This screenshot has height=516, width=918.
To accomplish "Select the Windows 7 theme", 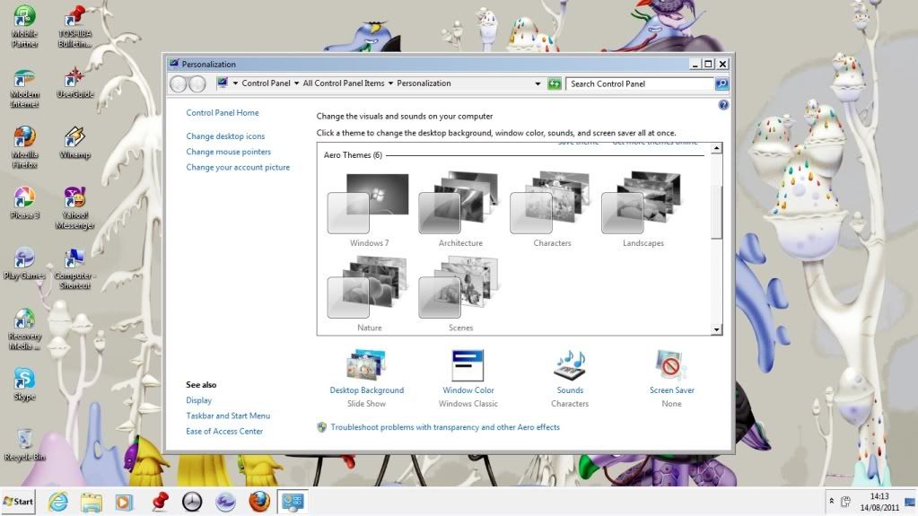I will tap(369, 210).
